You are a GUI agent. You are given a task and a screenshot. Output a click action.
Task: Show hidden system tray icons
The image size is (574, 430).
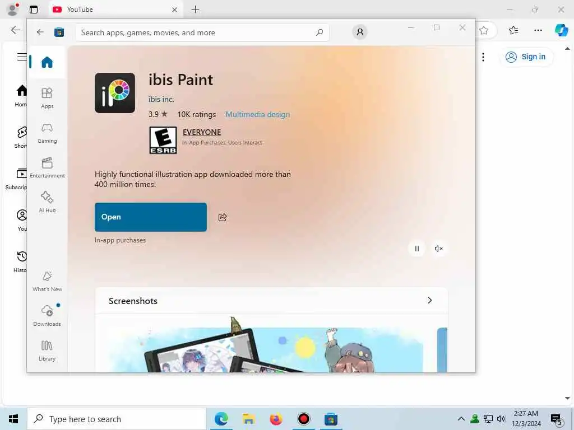(461, 419)
